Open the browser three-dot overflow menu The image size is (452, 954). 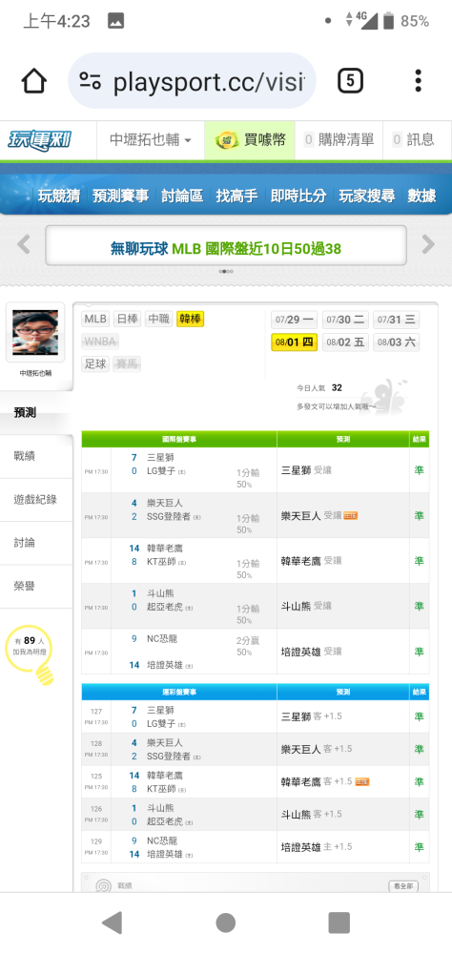click(x=418, y=80)
